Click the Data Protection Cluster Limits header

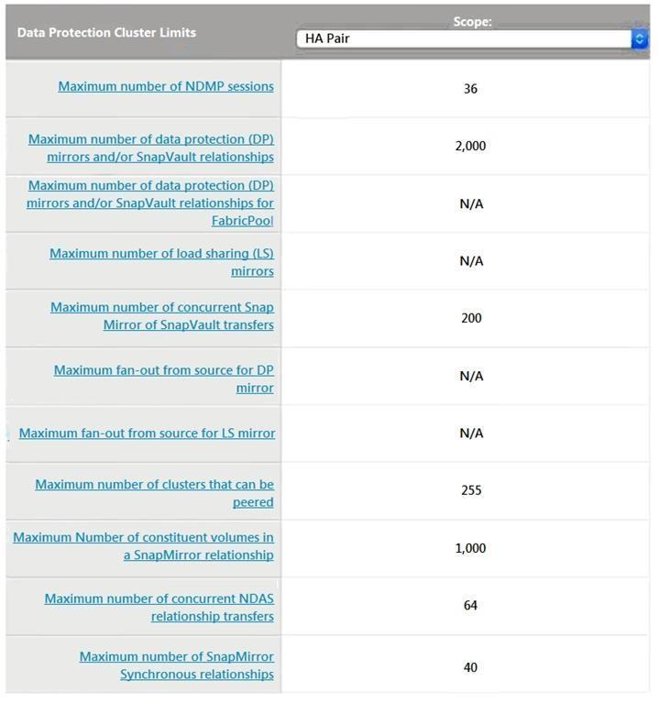point(106,32)
